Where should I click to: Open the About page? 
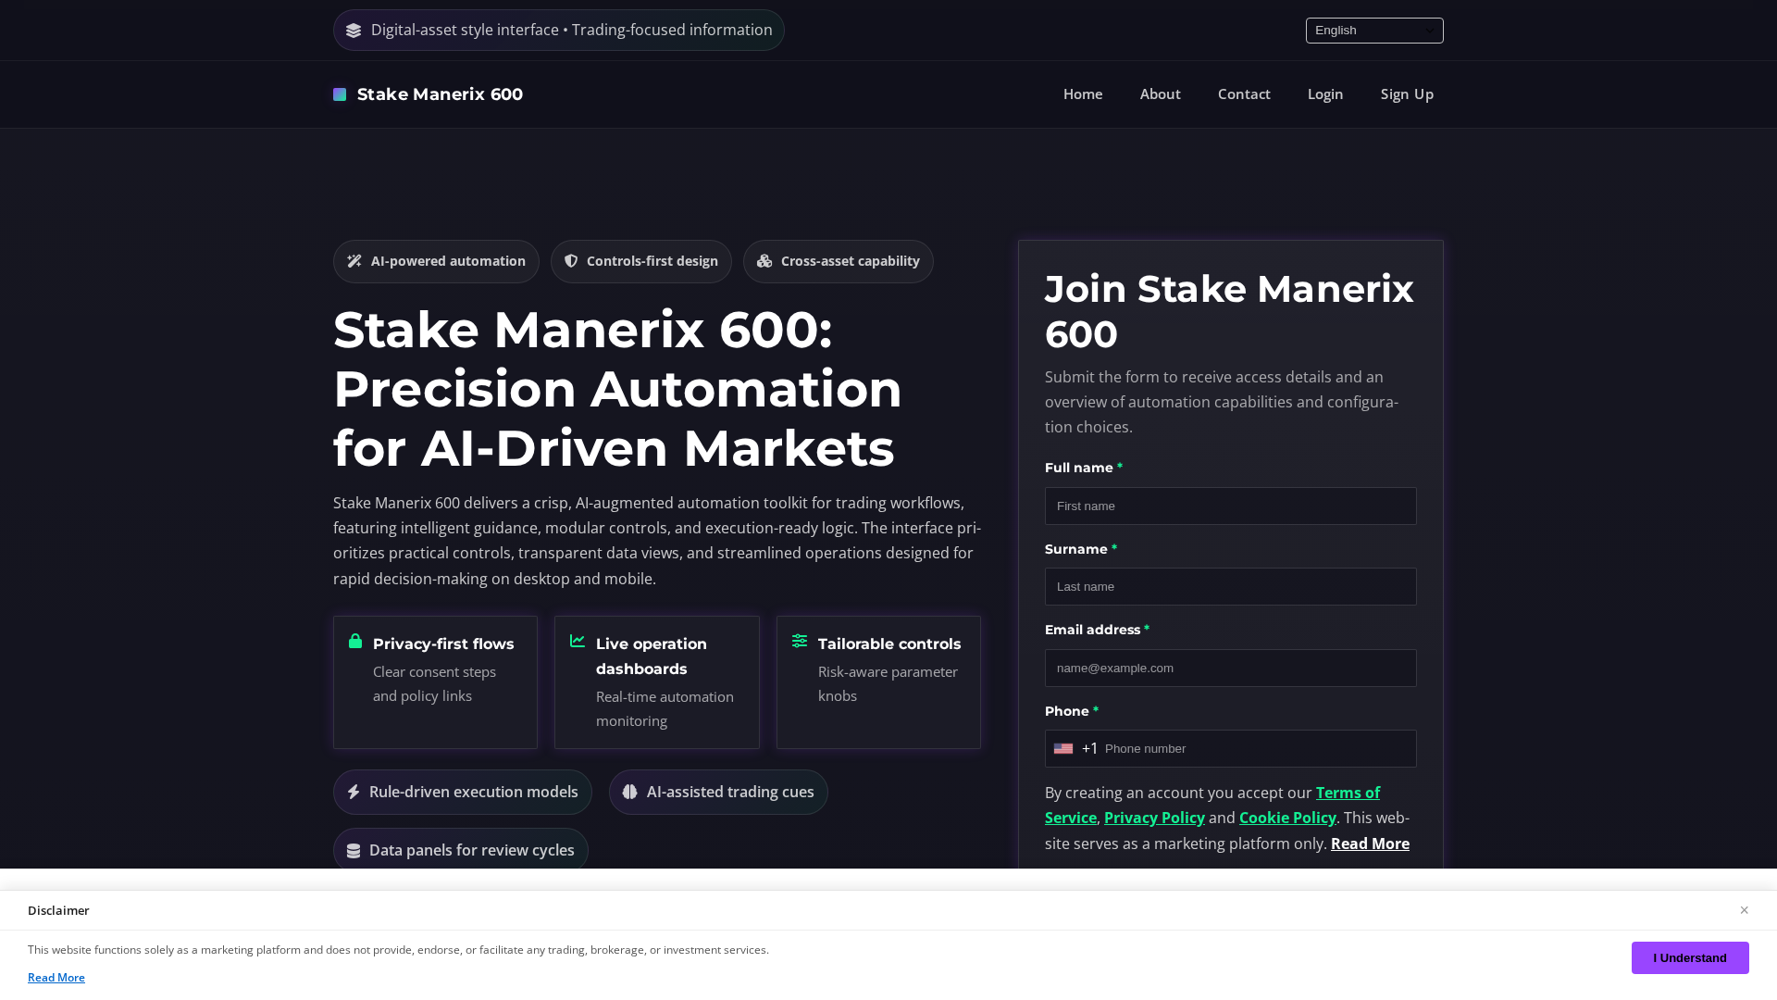pyautogui.click(x=1160, y=94)
